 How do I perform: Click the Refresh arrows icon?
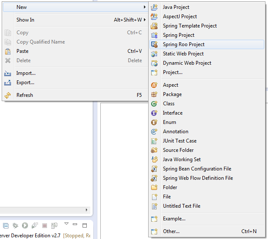click(8, 95)
